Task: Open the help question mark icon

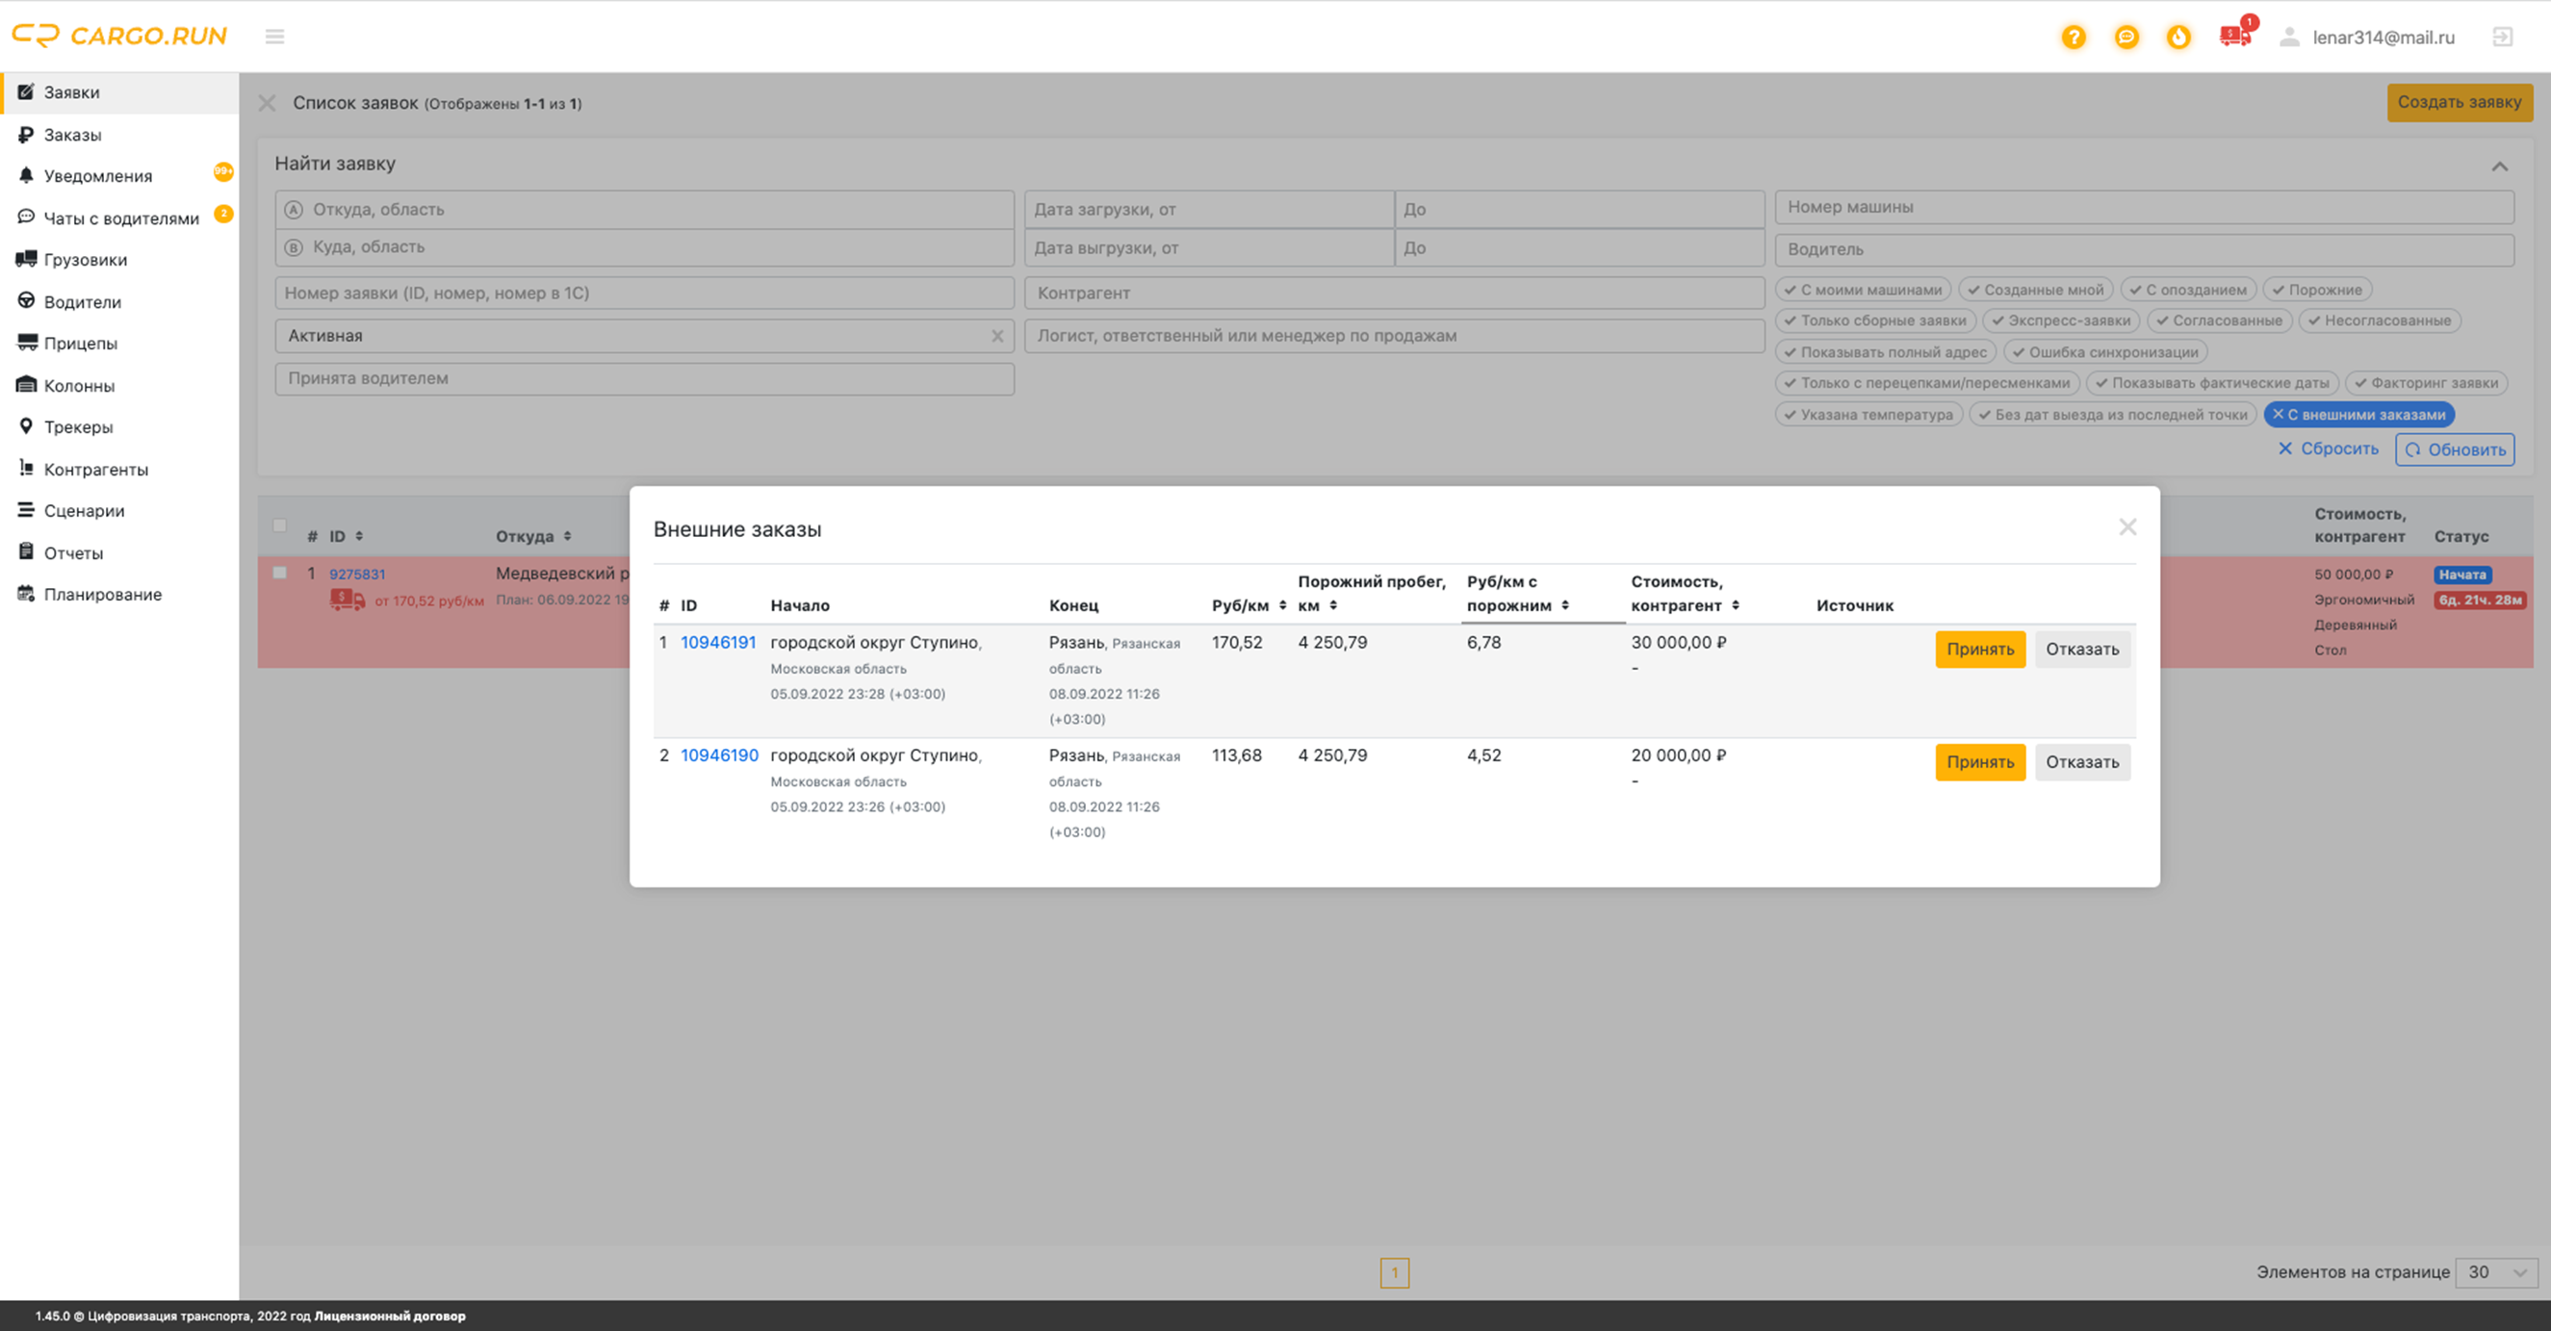Action: (x=2073, y=37)
